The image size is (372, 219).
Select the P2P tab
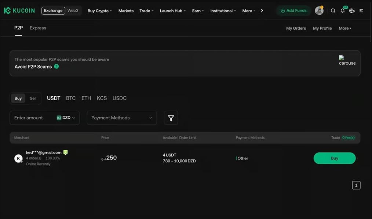click(x=18, y=28)
